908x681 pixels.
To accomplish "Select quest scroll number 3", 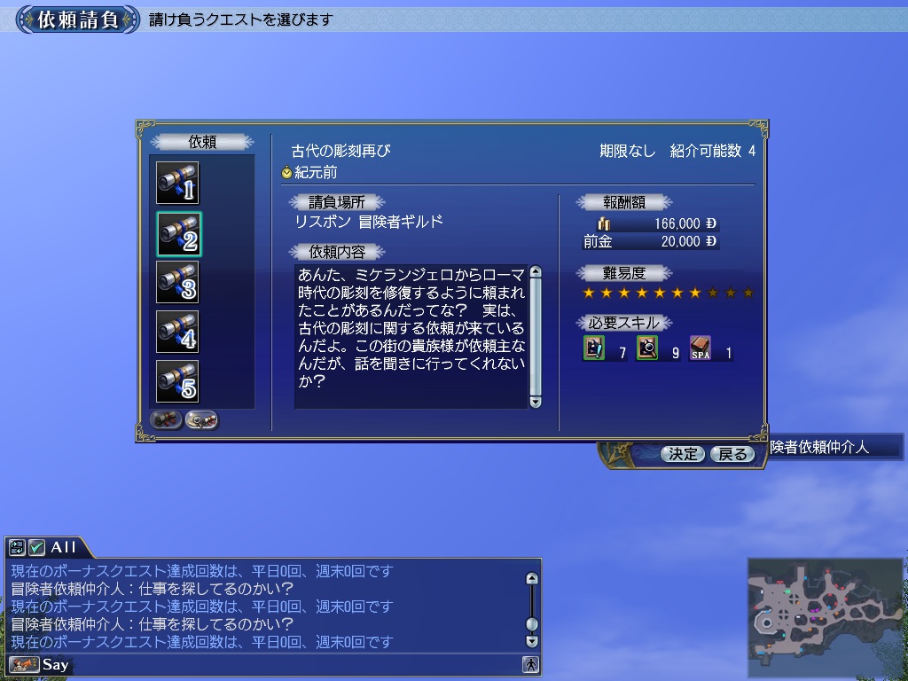I will [177, 283].
